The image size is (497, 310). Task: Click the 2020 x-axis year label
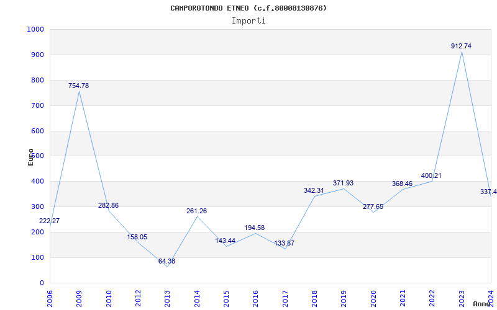tap(373, 298)
